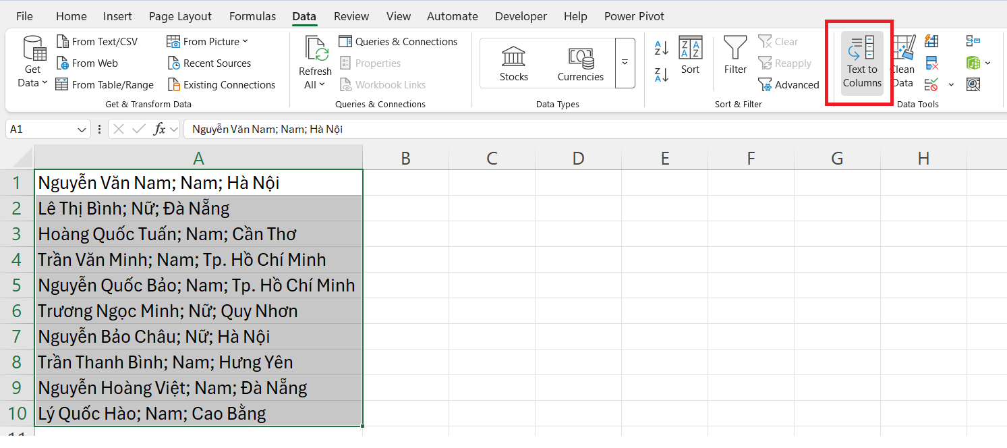The width and height of the screenshot is (1007, 448).
Task: Open the Power Pivot tab
Action: 634,16
